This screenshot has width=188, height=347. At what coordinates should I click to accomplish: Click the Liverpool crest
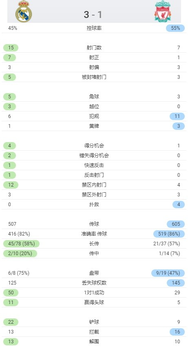coord(163,11)
